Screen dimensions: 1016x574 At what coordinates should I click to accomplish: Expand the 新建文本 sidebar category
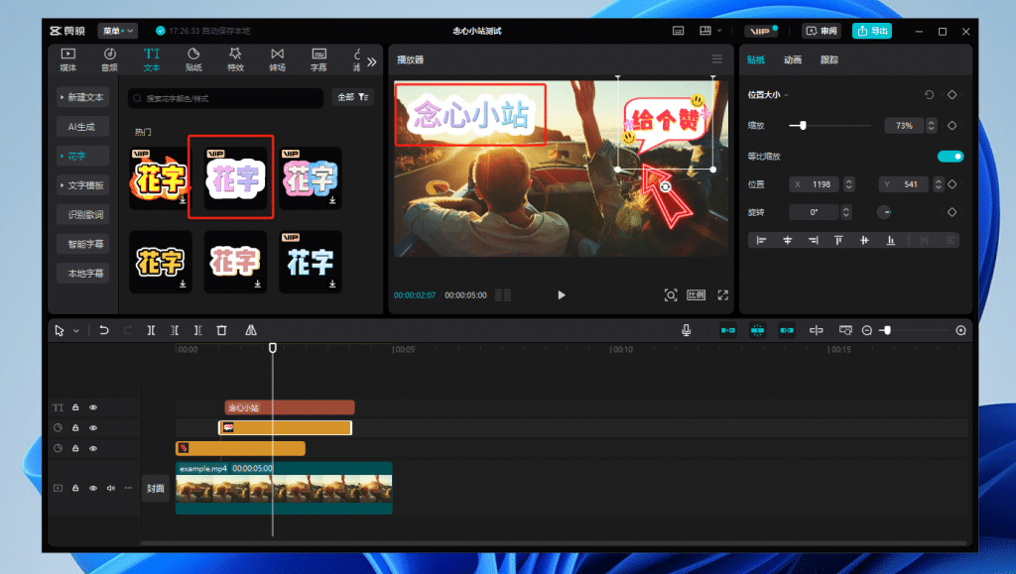[83, 97]
